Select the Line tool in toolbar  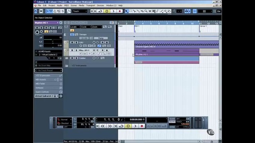pos(161,11)
